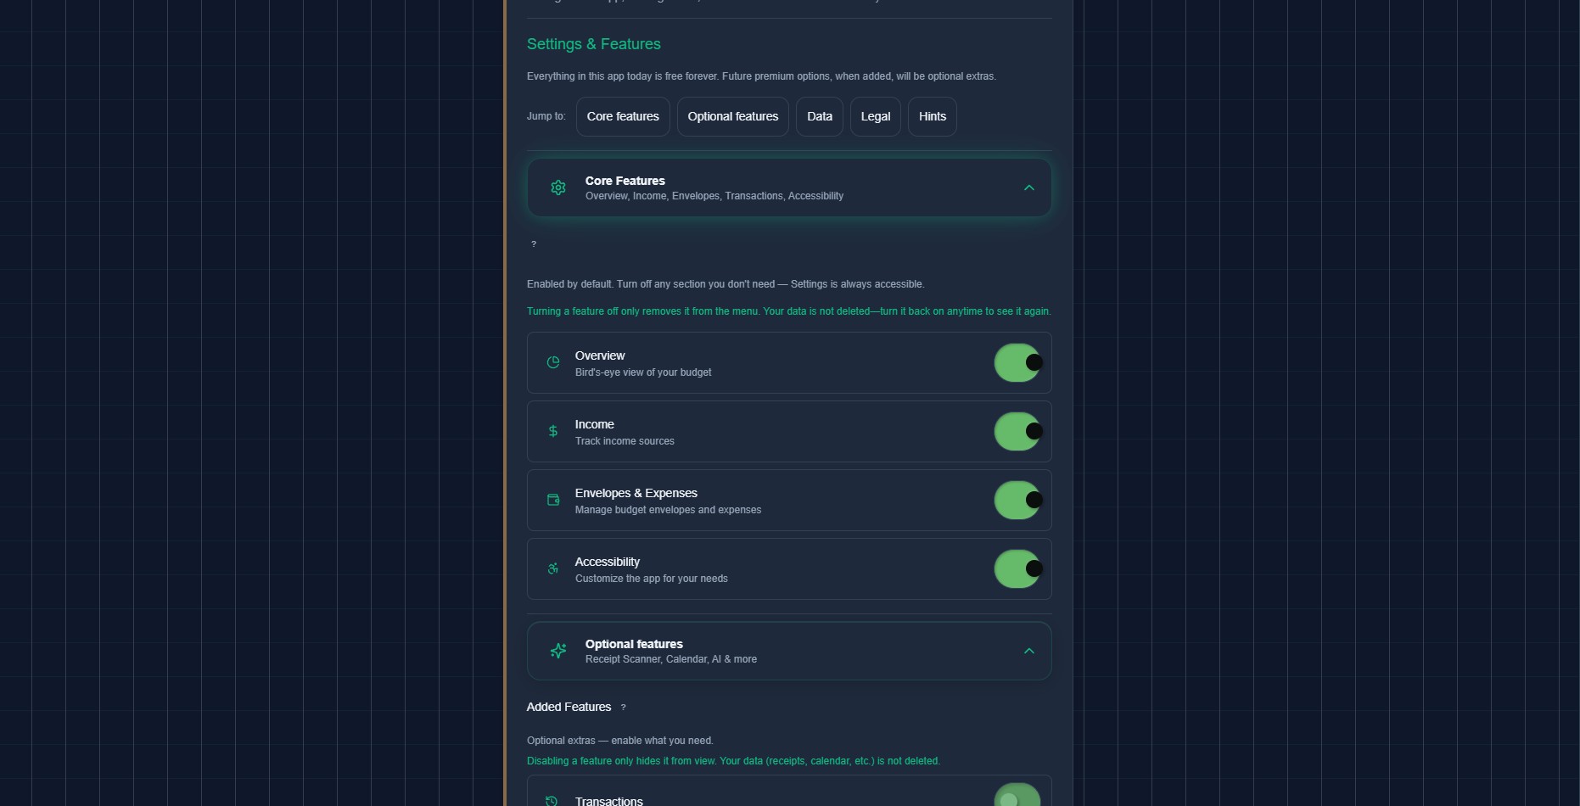
Task: Click the question mark below Core Features
Action: [x=534, y=244]
